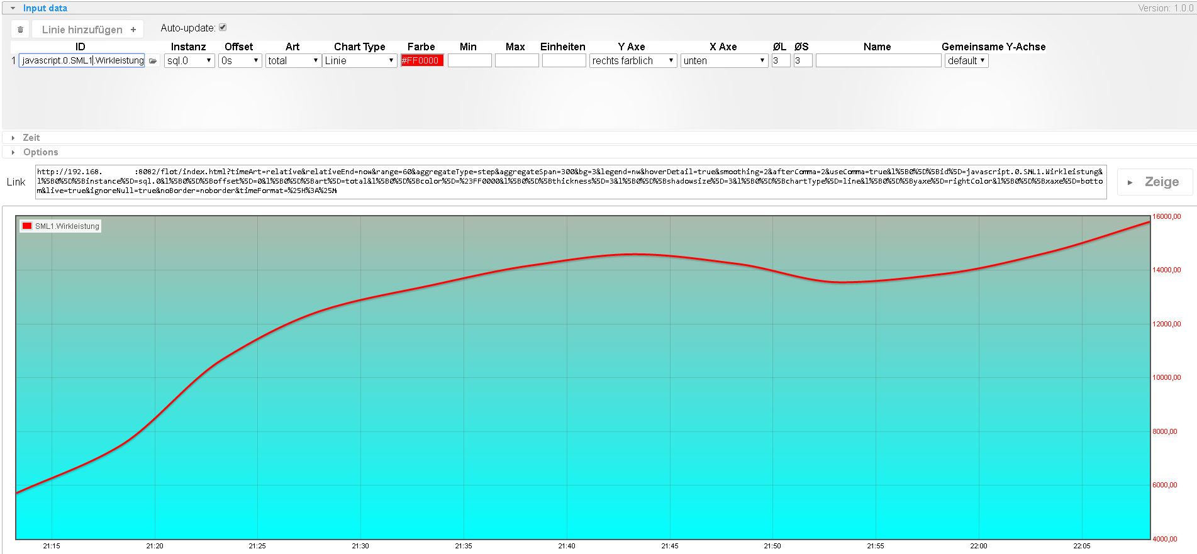Click the red SML1.Wirkleistung legend icon
1197x554 pixels.
click(27, 226)
